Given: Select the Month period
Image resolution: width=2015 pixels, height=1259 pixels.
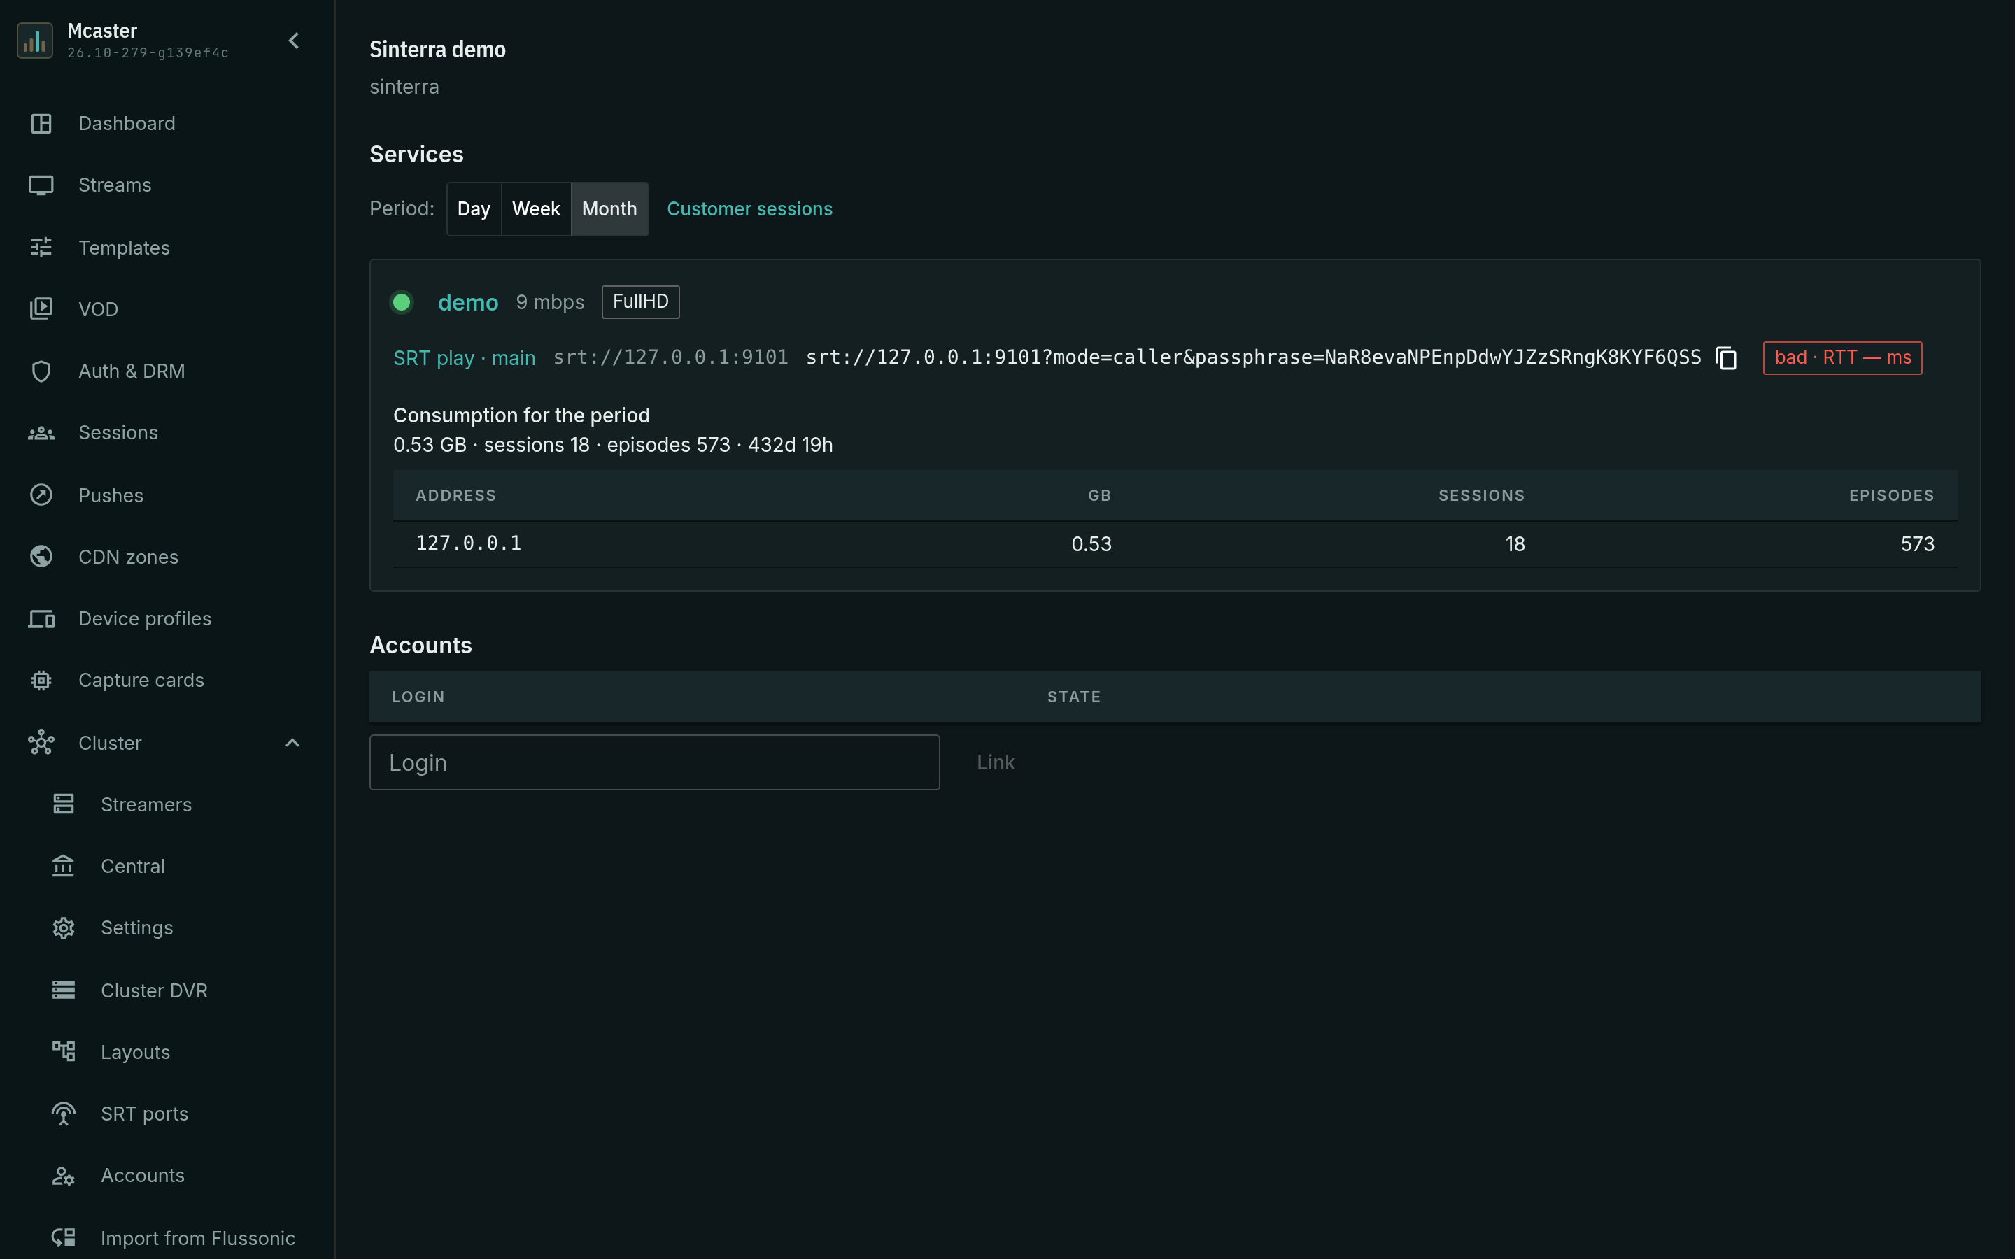Looking at the screenshot, I should (x=609, y=209).
